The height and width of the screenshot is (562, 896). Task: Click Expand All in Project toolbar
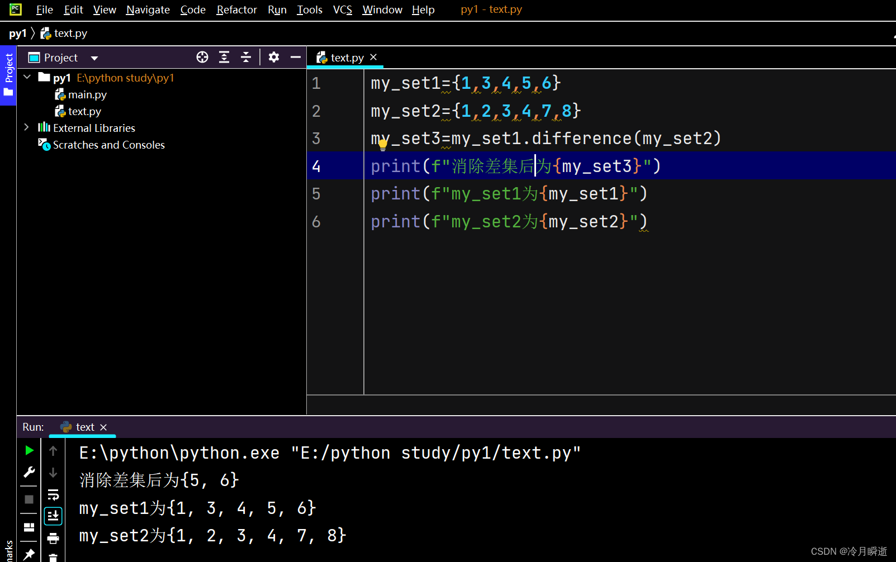click(x=224, y=57)
